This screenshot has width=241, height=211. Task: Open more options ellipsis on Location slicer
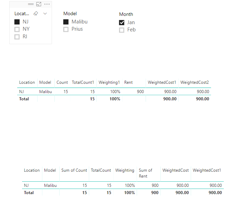(x=47, y=4)
